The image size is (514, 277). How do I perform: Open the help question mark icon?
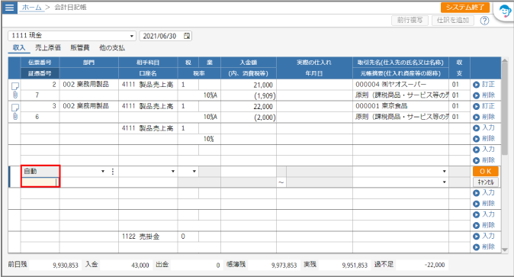click(x=484, y=21)
